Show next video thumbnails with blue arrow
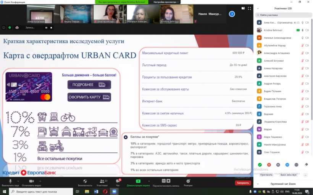313x195 pixels. [232, 14]
